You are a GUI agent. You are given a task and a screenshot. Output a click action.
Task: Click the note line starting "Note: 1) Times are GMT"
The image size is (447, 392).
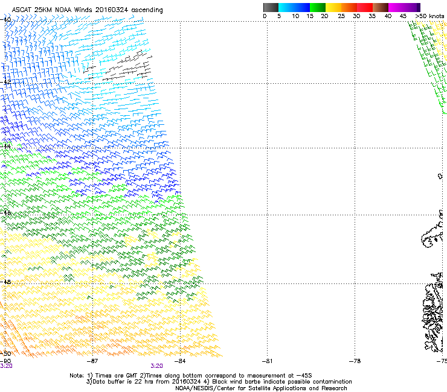(x=191, y=376)
